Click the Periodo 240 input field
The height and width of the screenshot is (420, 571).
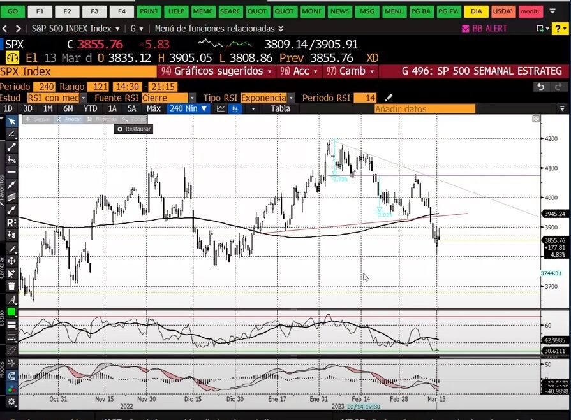point(45,87)
